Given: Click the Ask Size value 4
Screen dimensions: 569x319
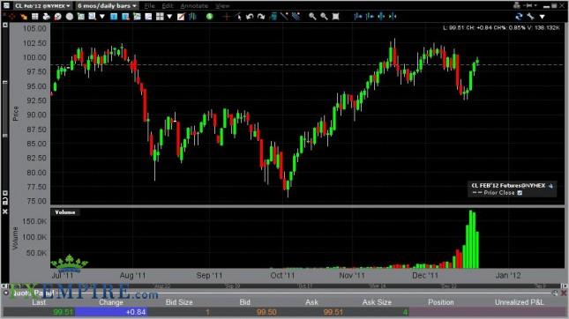Looking at the screenshot, I should point(405,312).
